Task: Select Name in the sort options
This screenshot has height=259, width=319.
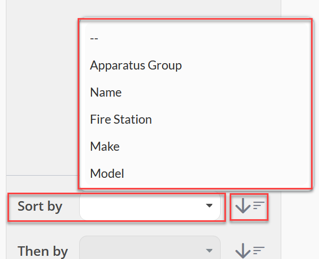Action: click(x=106, y=92)
